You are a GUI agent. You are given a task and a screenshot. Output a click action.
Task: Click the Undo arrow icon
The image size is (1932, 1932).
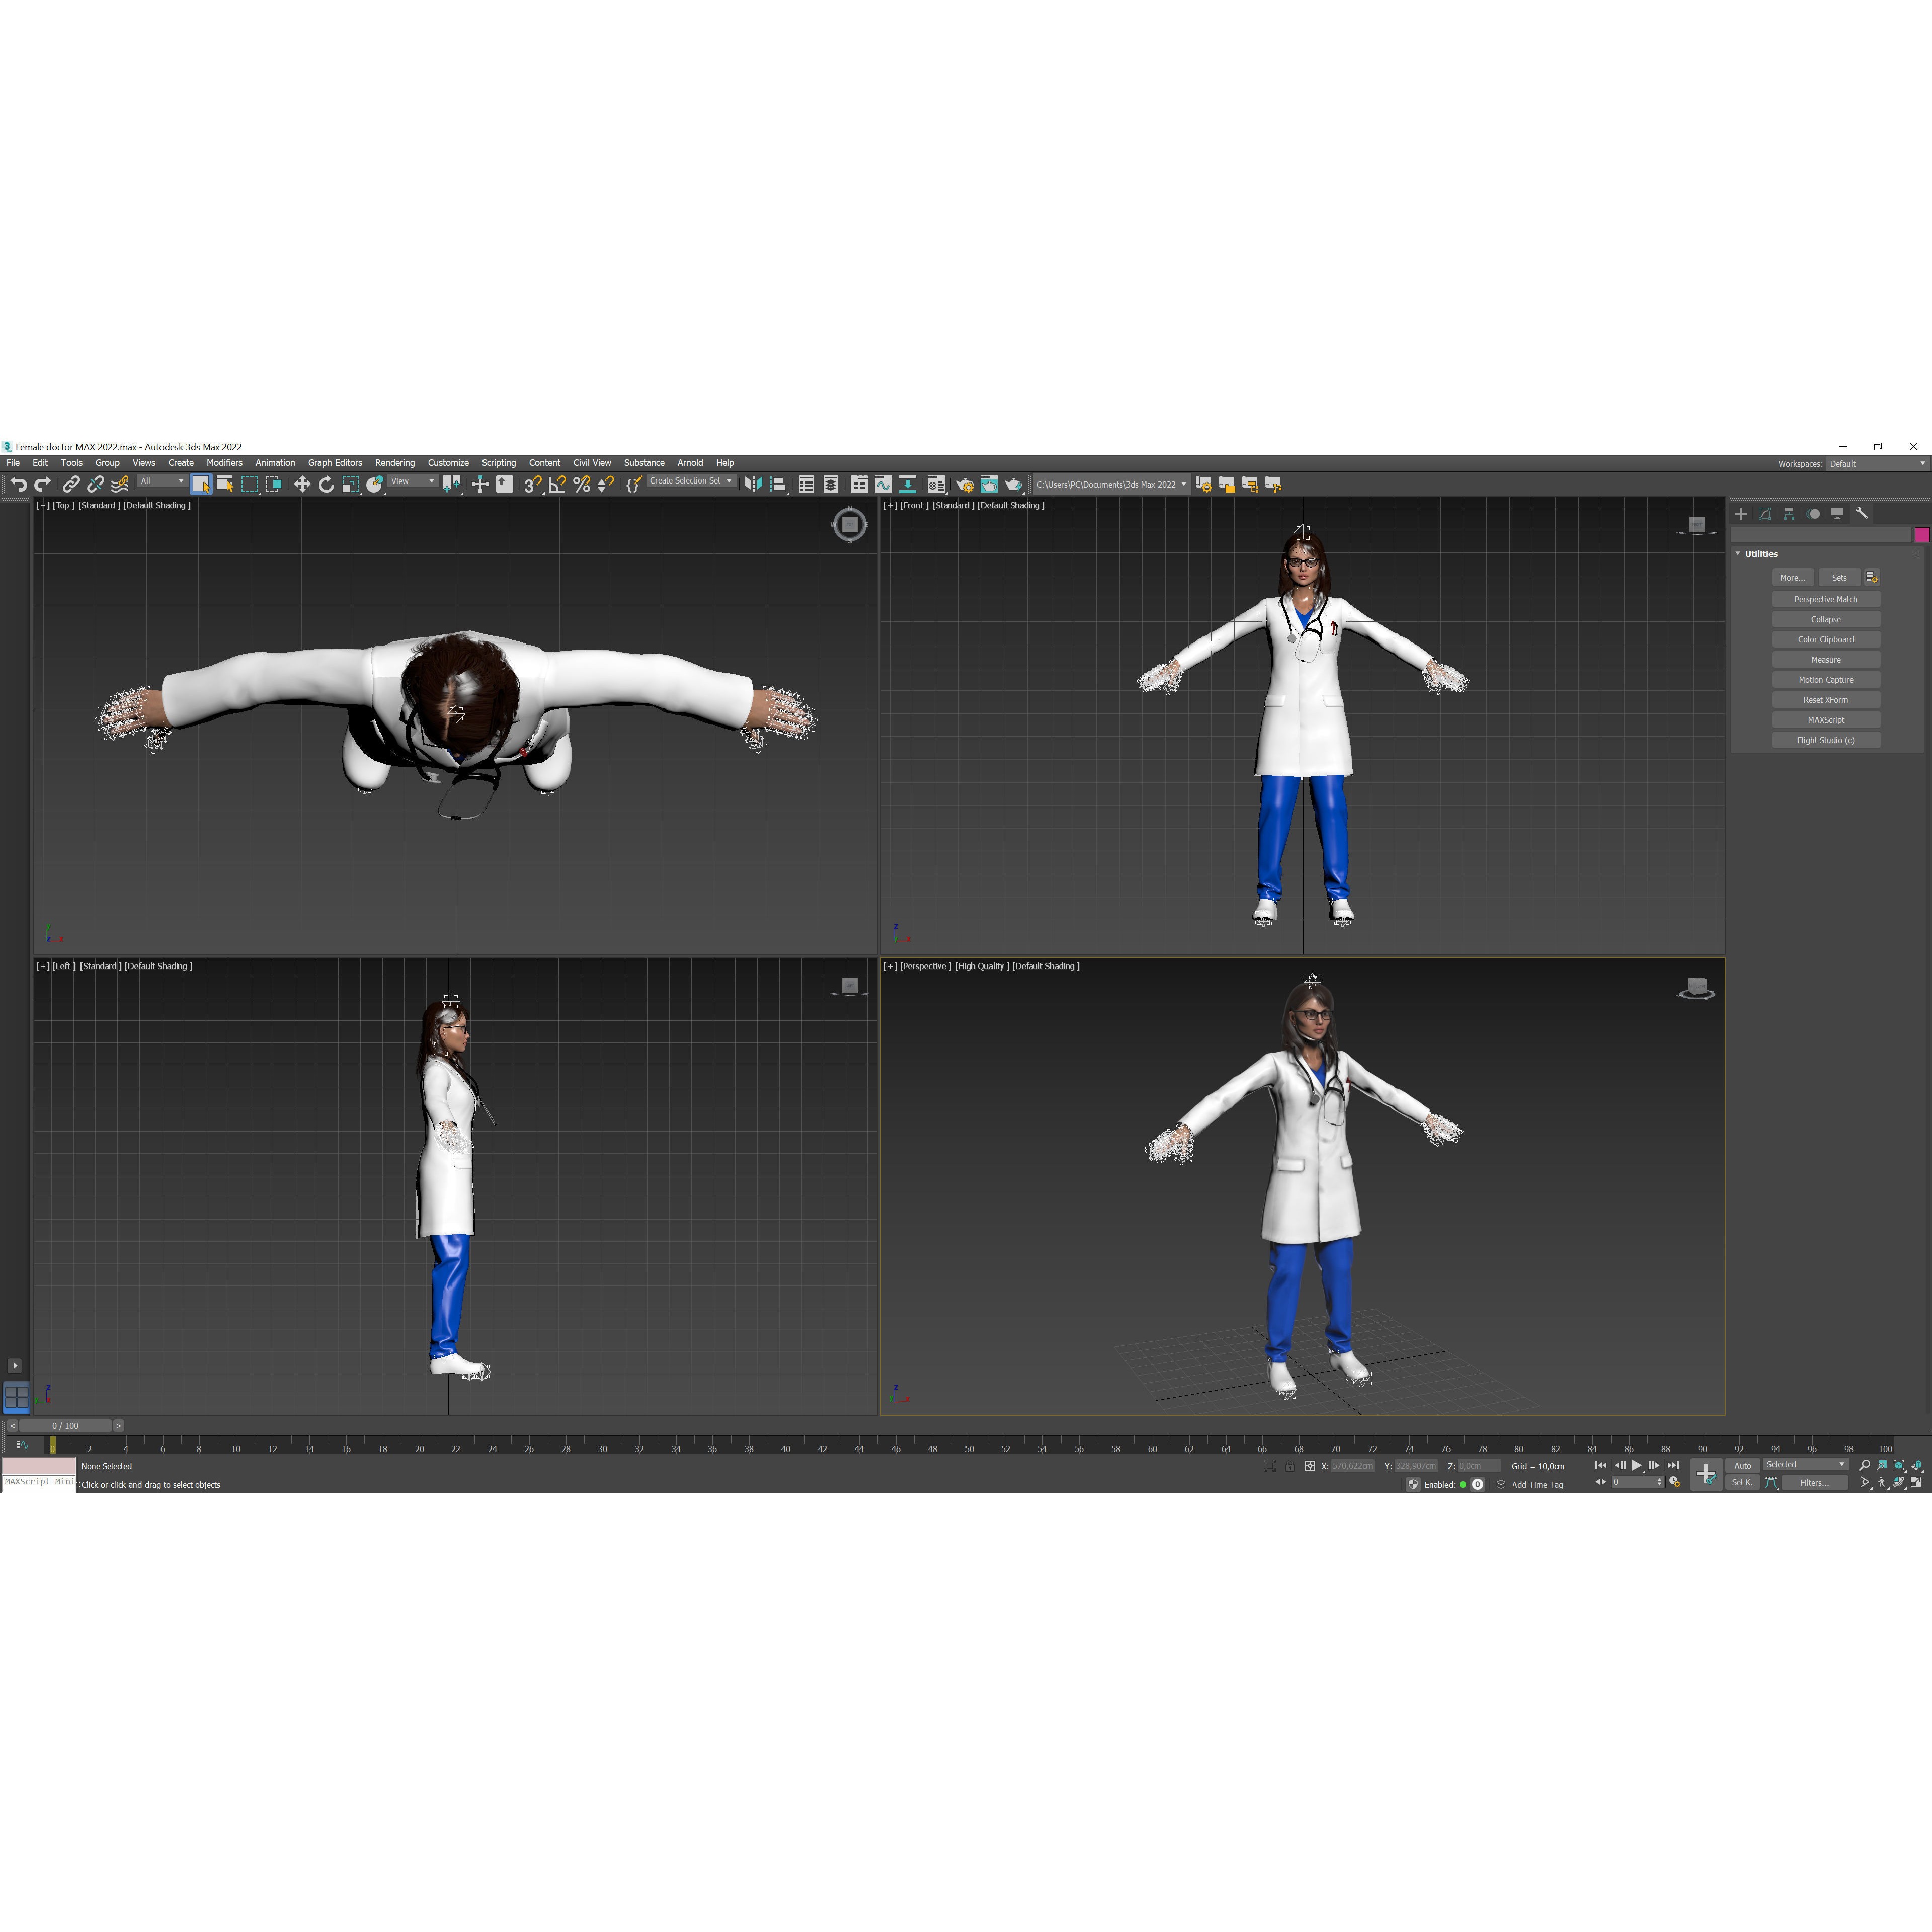[18, 485]
